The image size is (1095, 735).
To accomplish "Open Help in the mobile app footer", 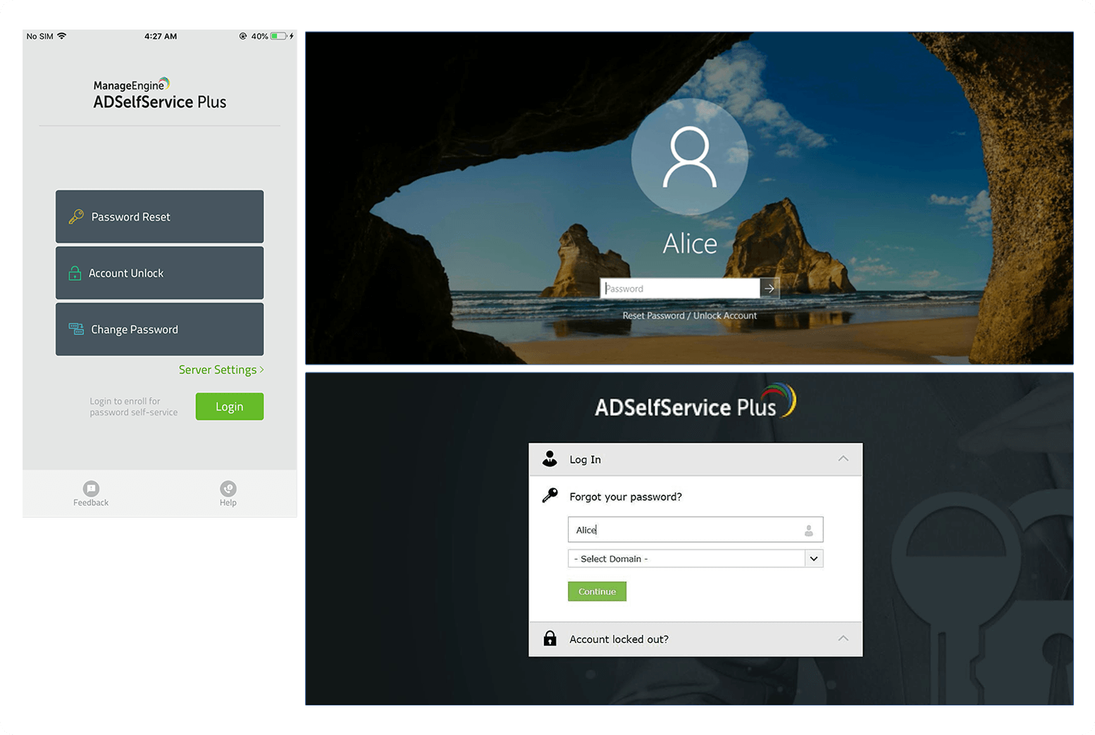I will [228, 494].
